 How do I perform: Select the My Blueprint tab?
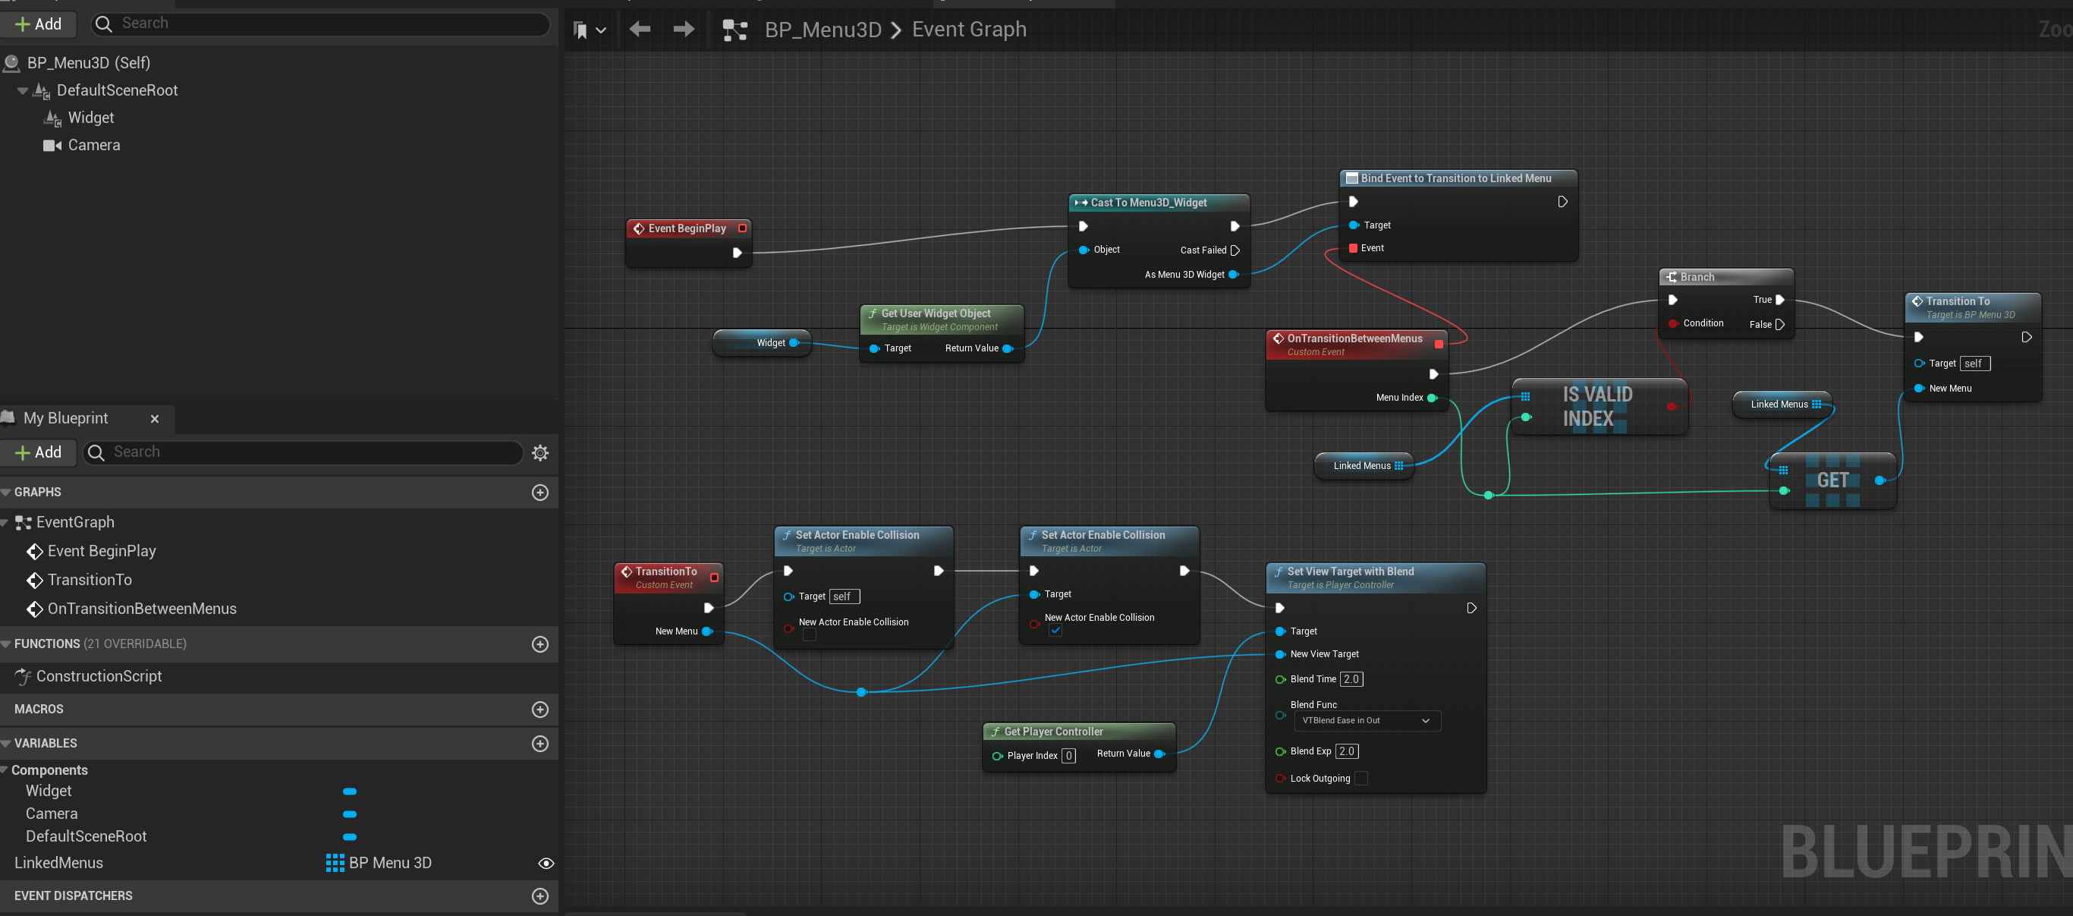click(66, 417)
